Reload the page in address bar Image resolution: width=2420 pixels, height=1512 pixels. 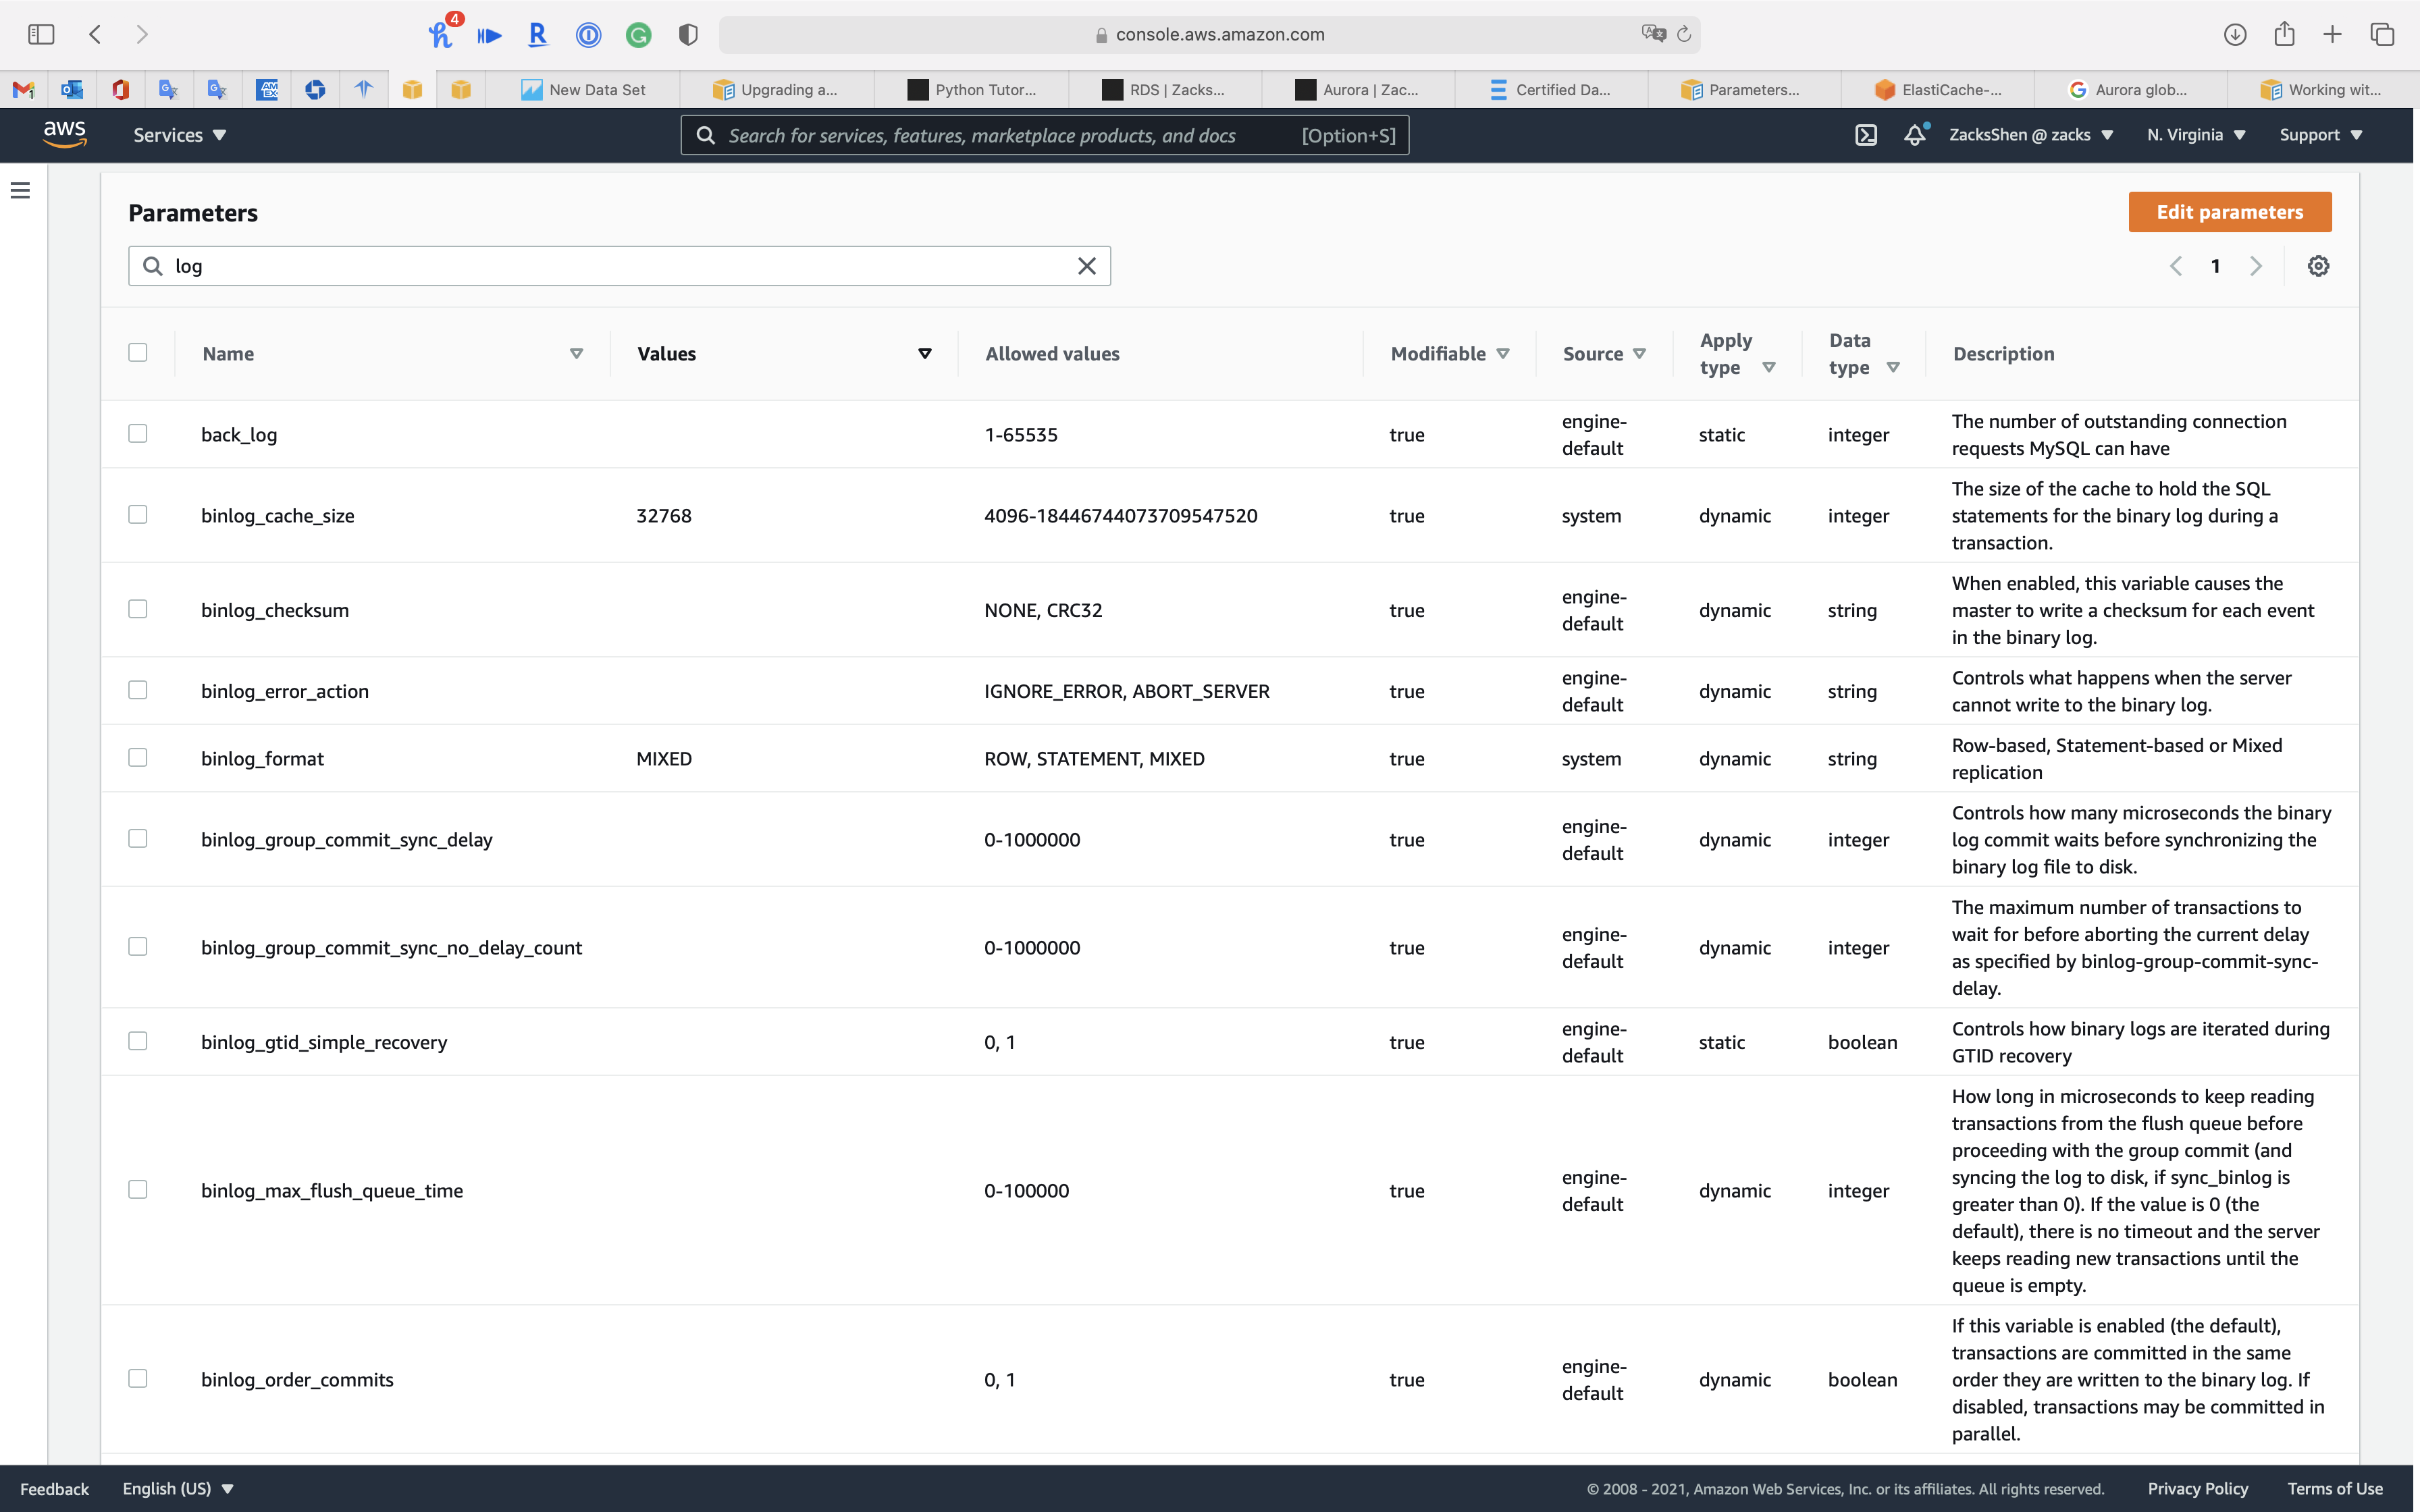(1684, 35)
